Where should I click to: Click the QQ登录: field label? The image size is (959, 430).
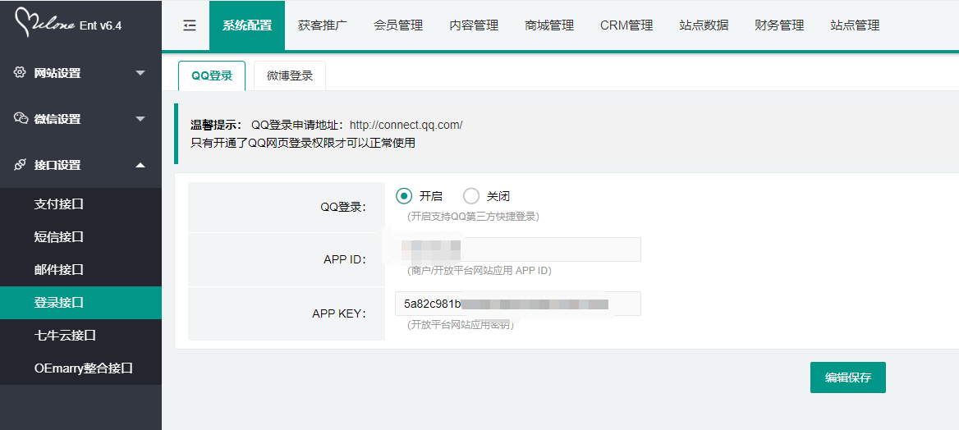(x=343, y=208)
